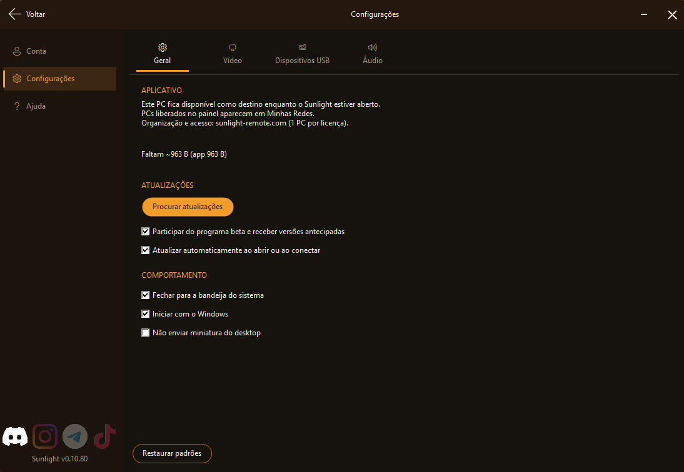
Task: Switch to the Dispositivos USB tab
Action: 303,54
